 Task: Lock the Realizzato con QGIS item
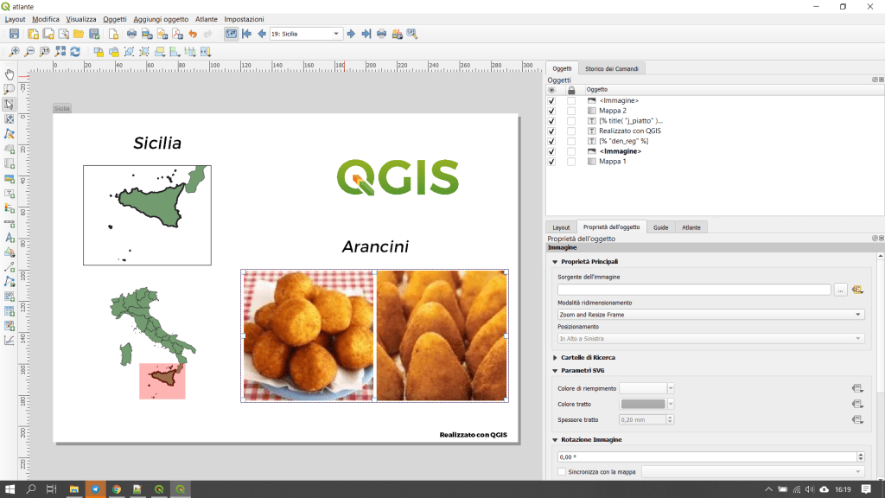point(571,131)
